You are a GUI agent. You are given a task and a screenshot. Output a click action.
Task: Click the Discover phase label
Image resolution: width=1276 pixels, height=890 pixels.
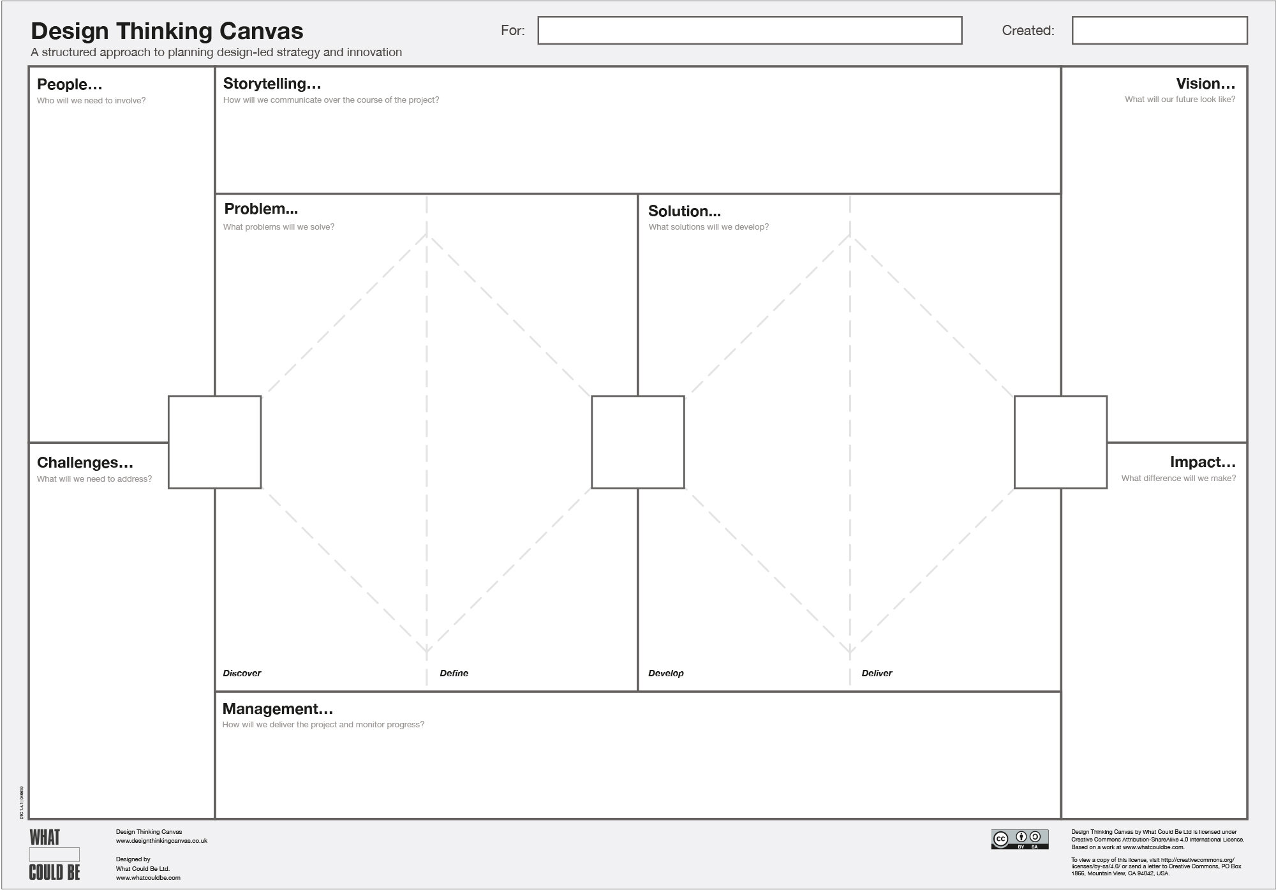coord(242,673)
